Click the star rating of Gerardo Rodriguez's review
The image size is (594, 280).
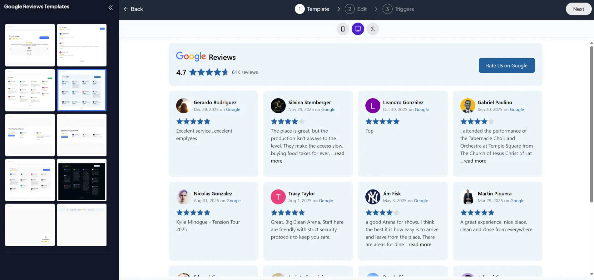[193, 121]
